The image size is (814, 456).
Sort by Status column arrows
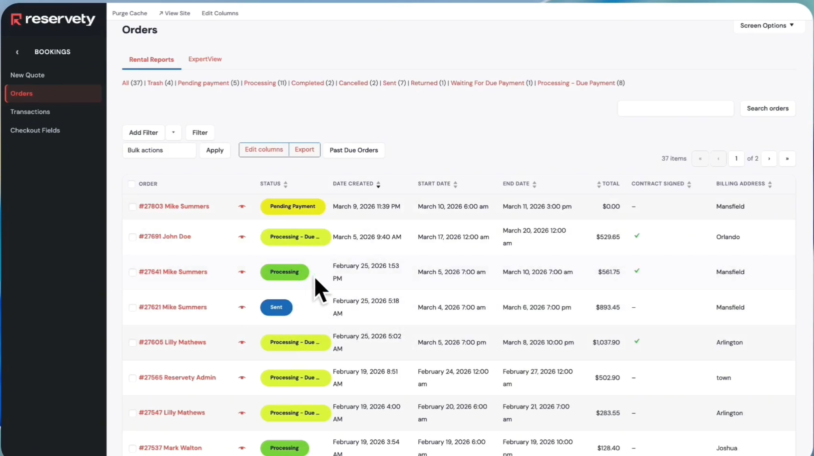[285, 184]
